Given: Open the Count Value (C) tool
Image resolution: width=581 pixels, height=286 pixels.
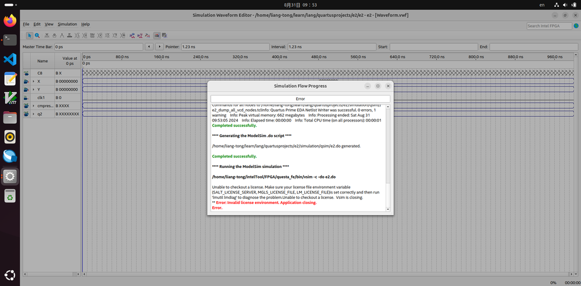Looking at the screenshot, I should tap(101, 35).
